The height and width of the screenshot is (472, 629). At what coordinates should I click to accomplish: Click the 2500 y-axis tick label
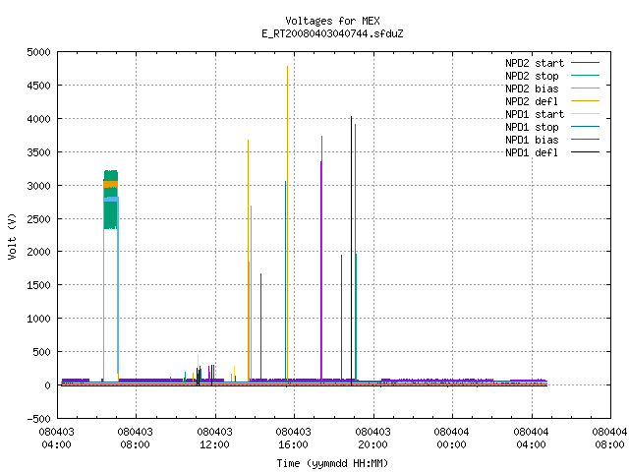[38, 219]
